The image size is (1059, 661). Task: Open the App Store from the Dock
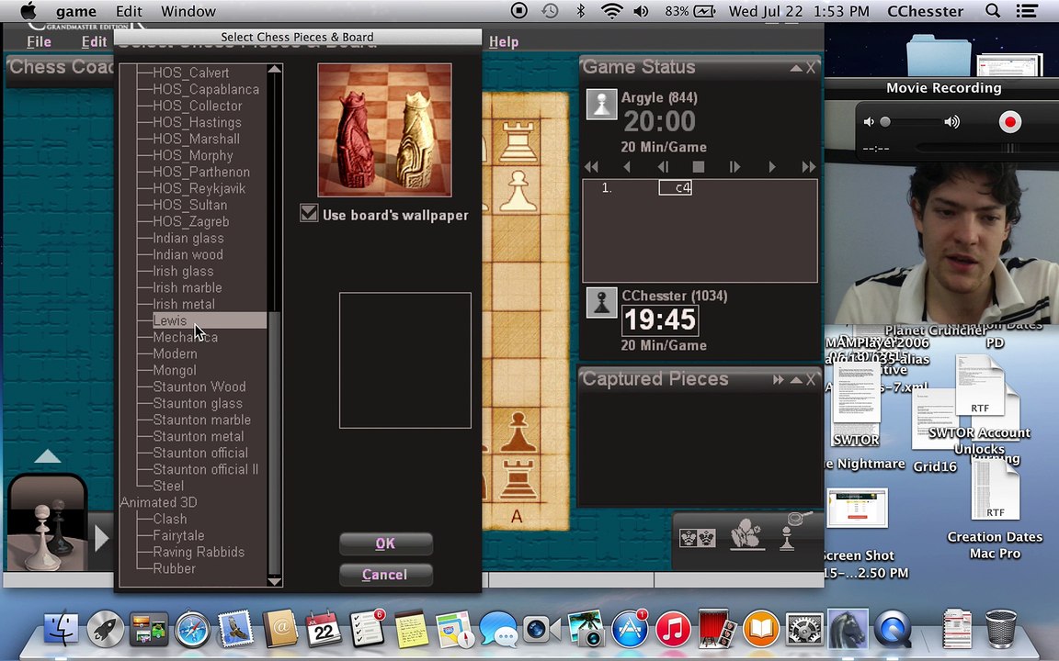pyautogui.click(x=629, y=630)
